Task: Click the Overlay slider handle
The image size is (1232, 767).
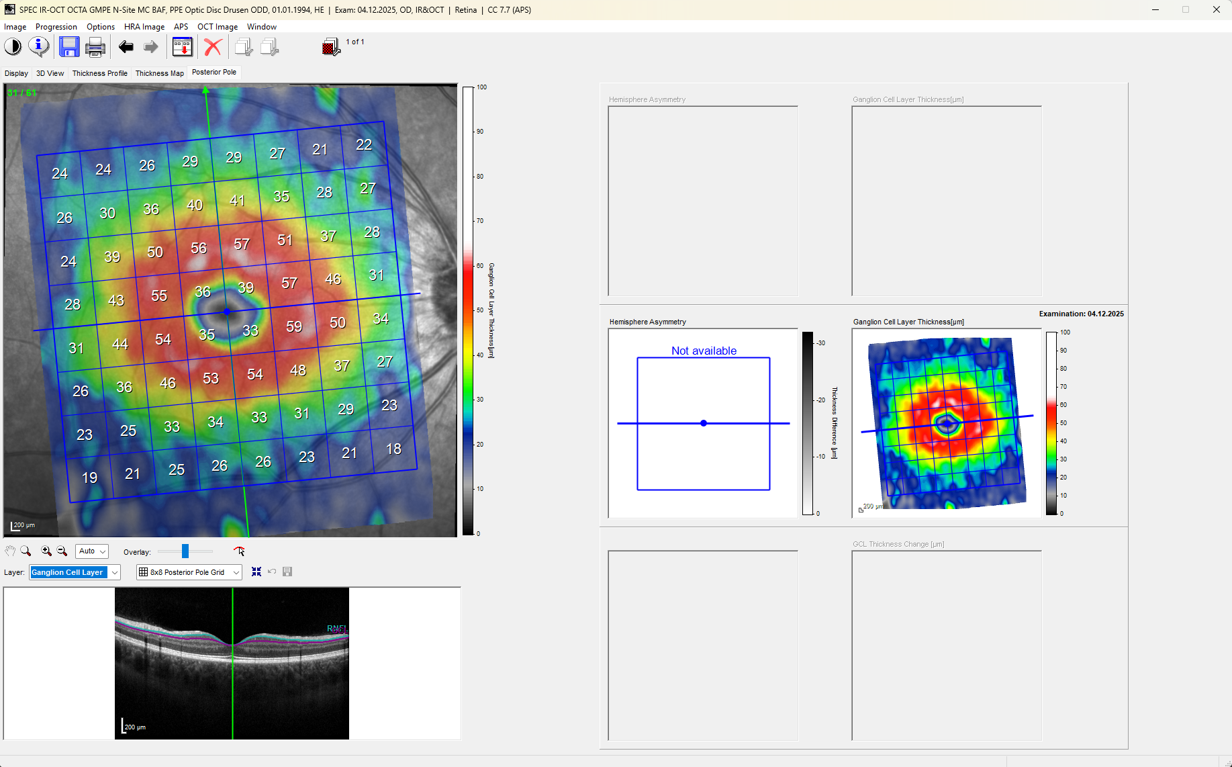Action: [185, 551]
